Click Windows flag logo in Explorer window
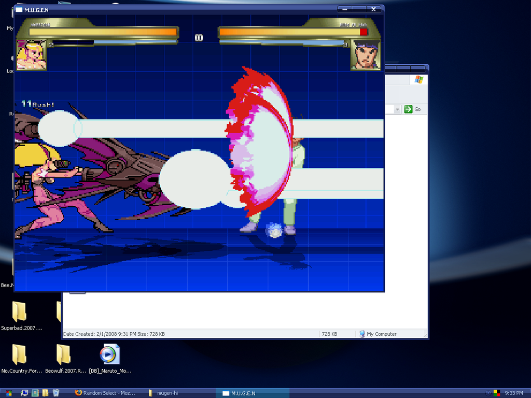The width and height of the screenshot is (531, 398). 419,79
